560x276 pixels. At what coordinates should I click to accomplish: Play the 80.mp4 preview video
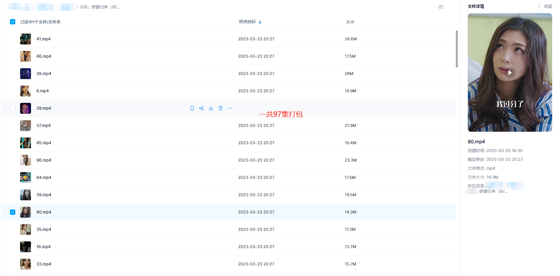pos(510,72)
